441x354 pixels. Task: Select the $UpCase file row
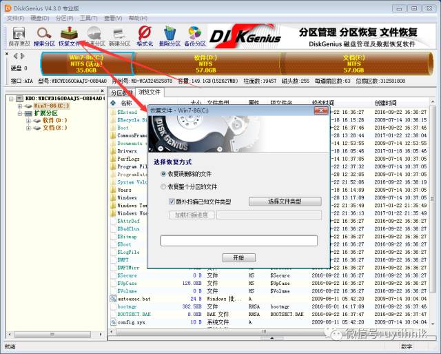pyautogui.click(x=269, y=283)
